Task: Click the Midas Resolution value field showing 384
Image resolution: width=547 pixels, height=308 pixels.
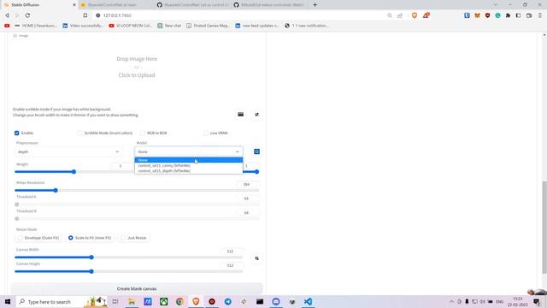Action: point(247,184)
